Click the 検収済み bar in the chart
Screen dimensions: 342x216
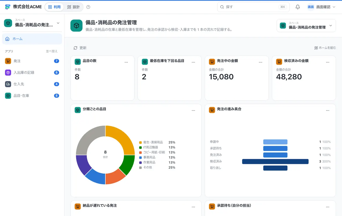[x=275, y=162]
